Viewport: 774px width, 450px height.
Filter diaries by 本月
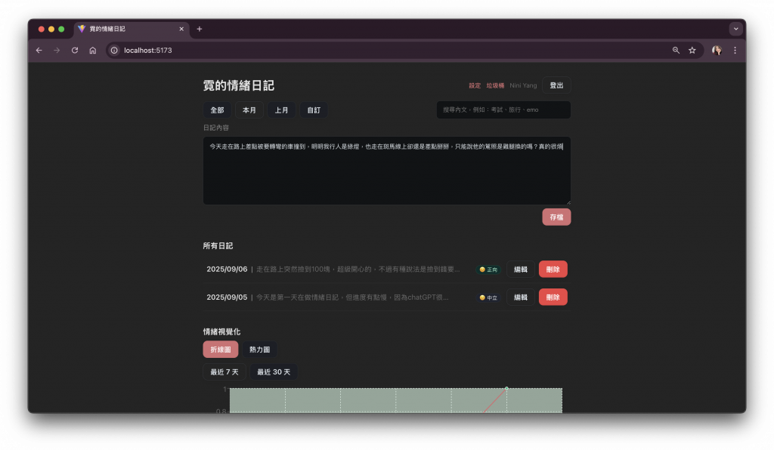(249, 110)
